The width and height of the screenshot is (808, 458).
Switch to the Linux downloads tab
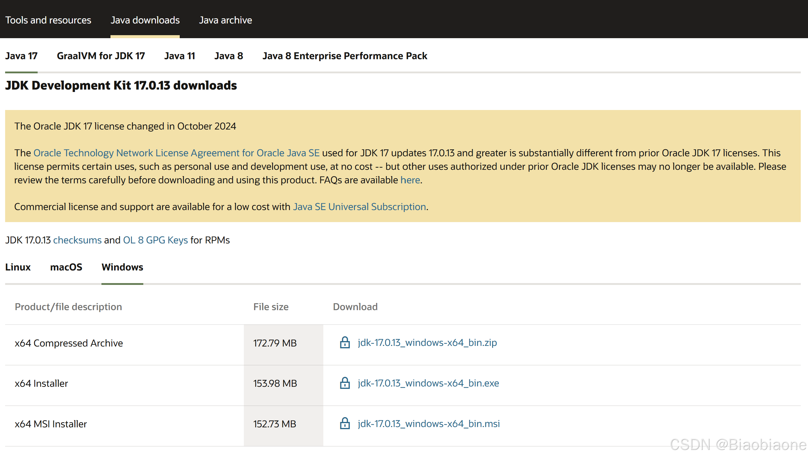point(18,267)
